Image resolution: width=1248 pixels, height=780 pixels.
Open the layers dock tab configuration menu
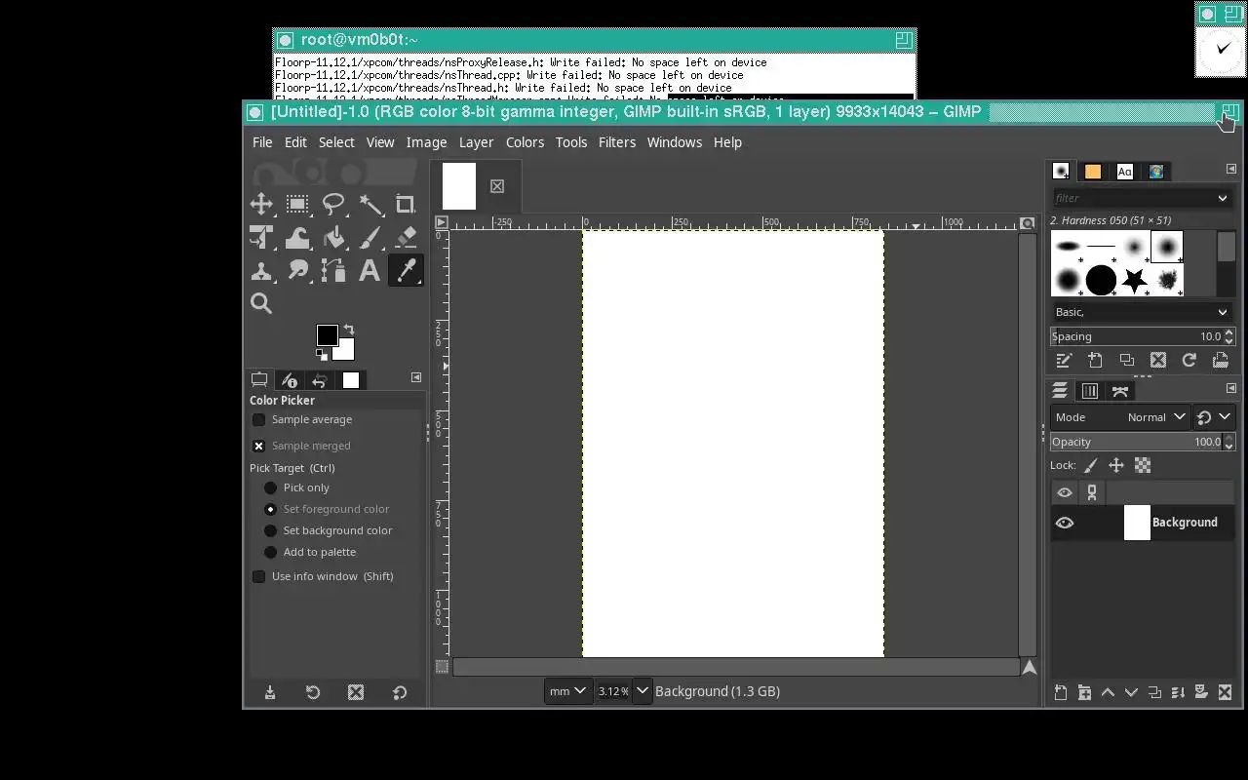tap(1230, 388)
